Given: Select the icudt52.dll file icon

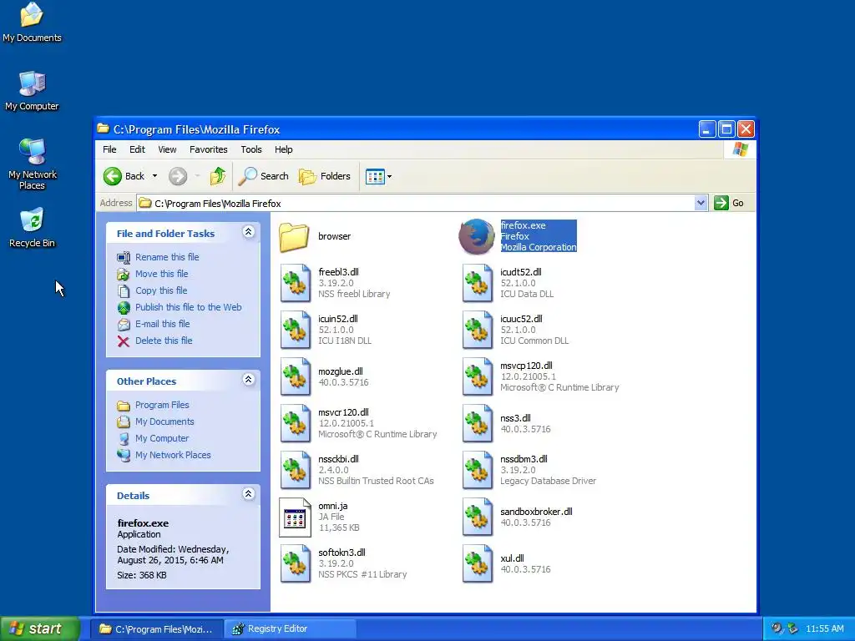Looking at the screenshot, I should (x=477, y=283).
